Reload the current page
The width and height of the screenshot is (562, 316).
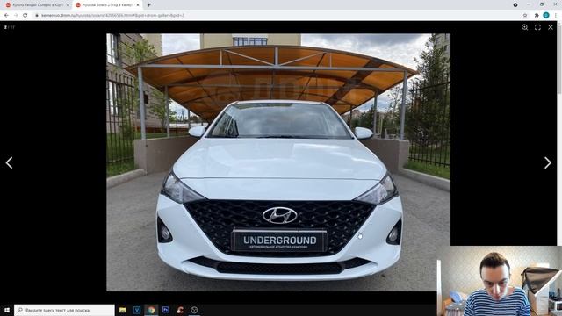(x=25, y=16)
